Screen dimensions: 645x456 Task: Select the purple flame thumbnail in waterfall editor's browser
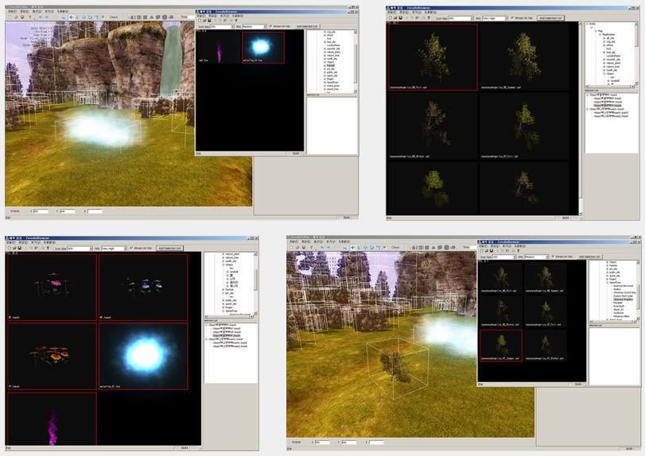219,47
